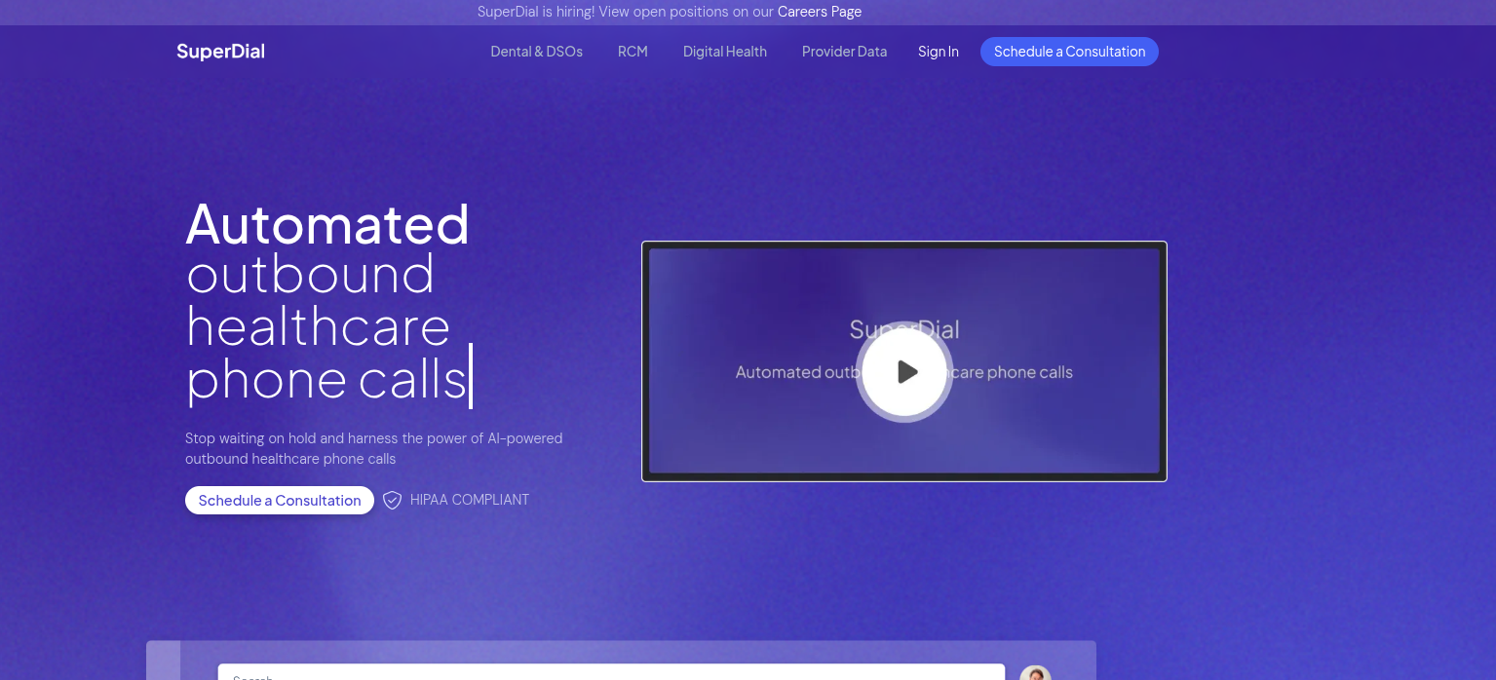The height and width of the screenshot is (680, 1496).
Task: Open the Dental & DSOs menu item
Action: point(536,52)
